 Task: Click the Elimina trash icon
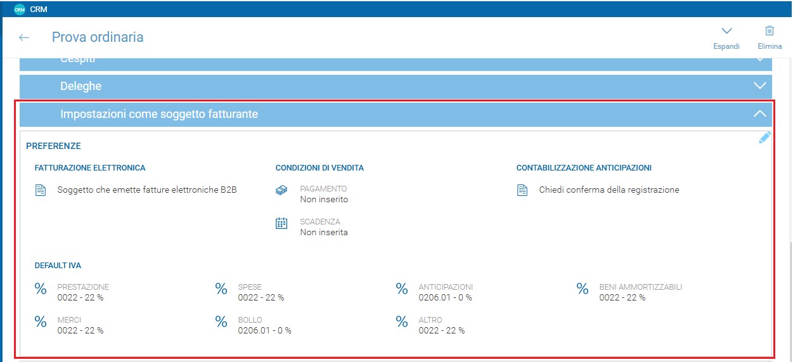click(770, 30)
